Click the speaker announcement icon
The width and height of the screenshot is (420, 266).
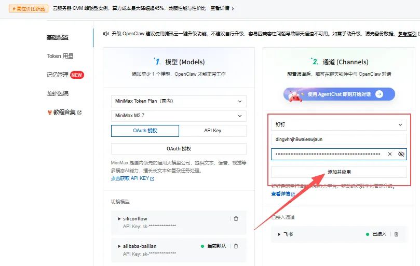click(106, 34)
